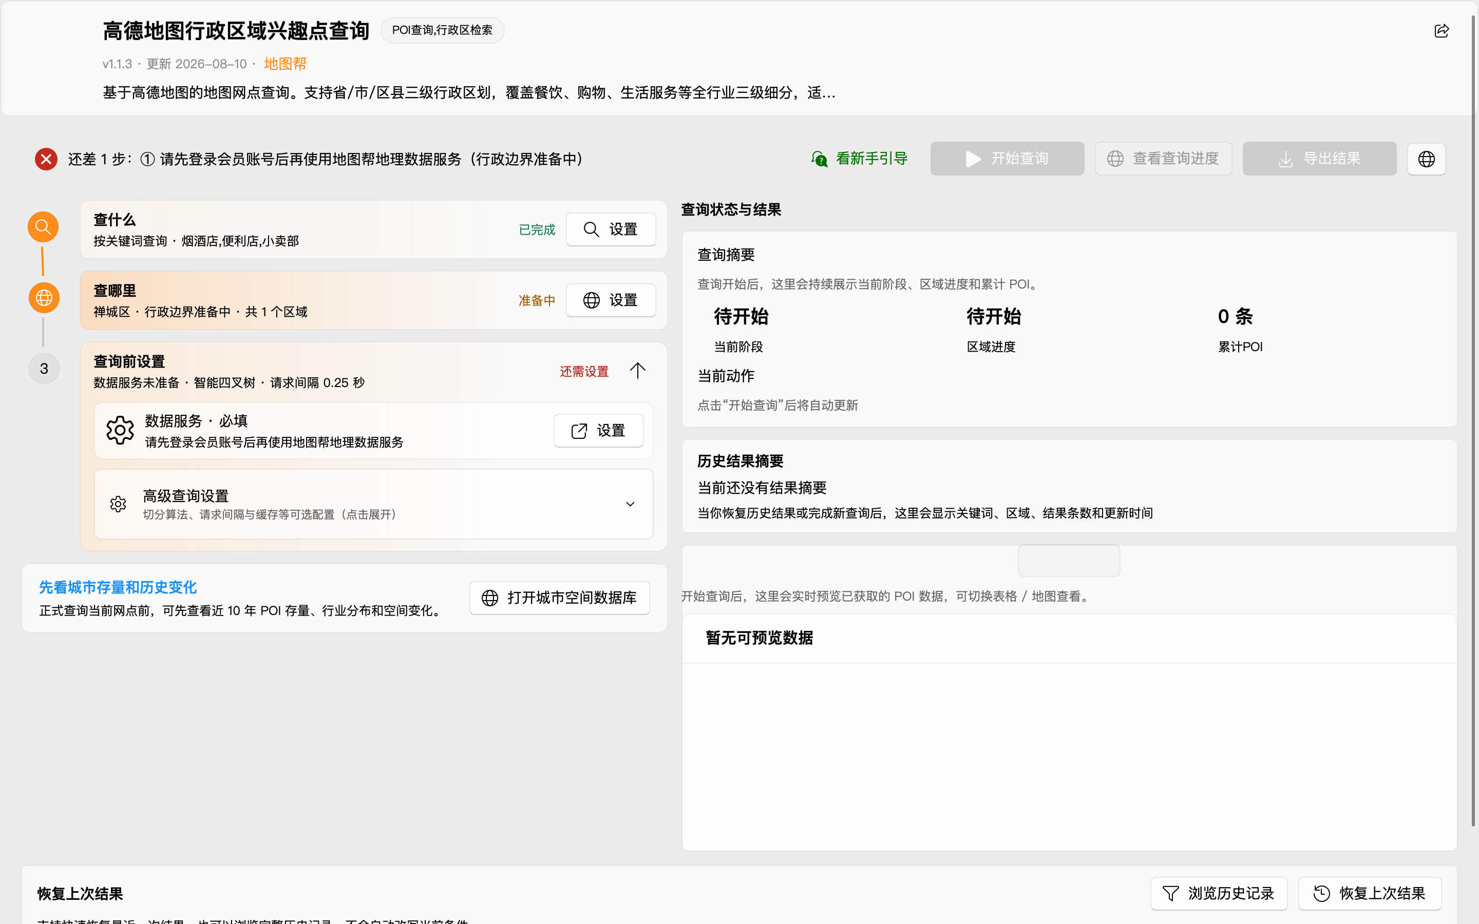1479x924 pixels.
Task: Click the standalone globe icon button
Action: point(1426,159)
